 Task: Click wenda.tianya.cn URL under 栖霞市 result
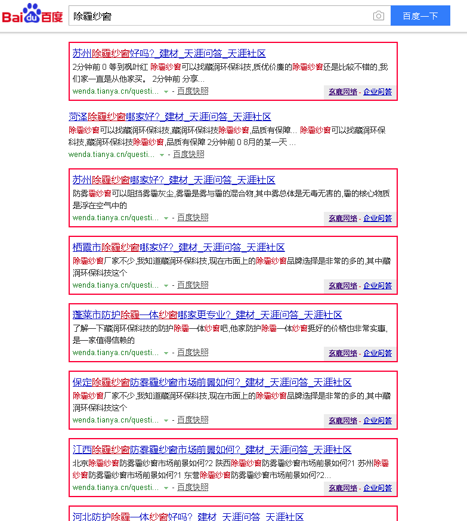[116, 285]
